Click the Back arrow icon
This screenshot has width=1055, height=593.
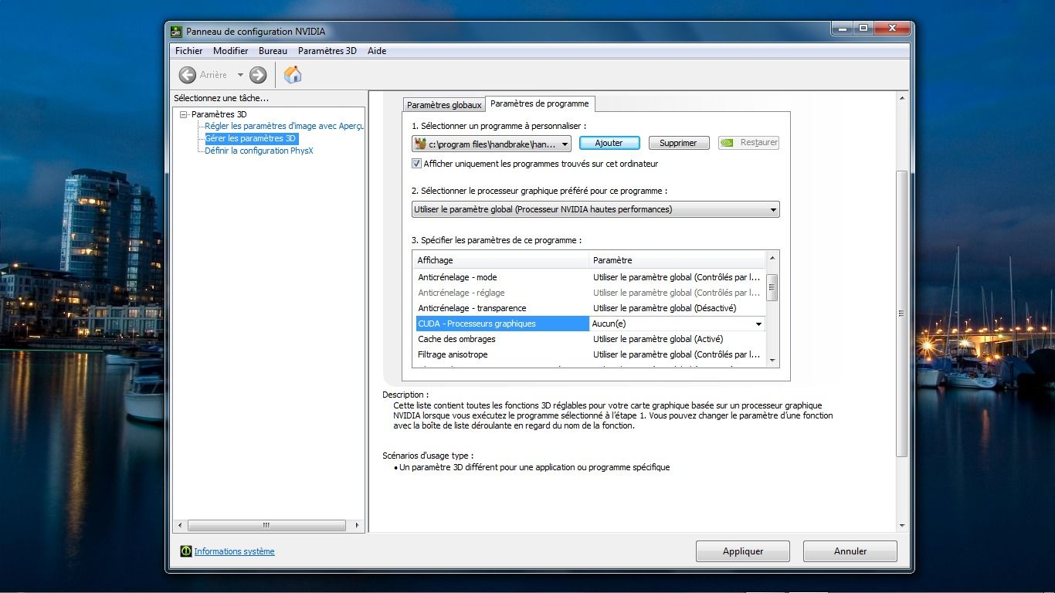click(x=187, y=75)
